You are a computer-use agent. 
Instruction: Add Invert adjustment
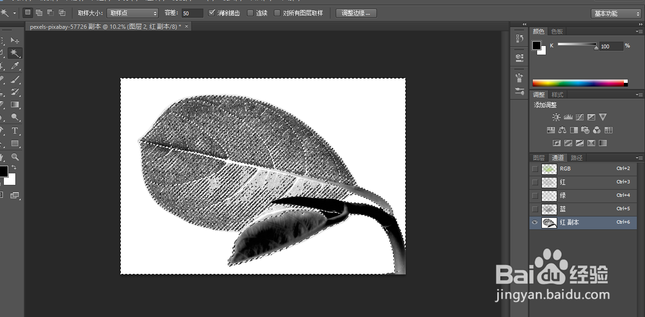[x=557, y=143]
